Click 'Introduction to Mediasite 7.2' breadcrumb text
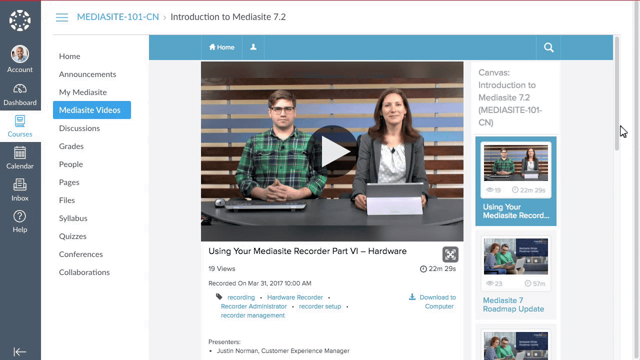The height and width of the screenshot is (360, 640). (x=228, y=17)
